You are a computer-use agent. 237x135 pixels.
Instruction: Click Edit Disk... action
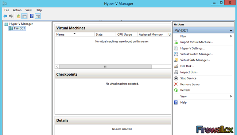click(x=187, y=66)
